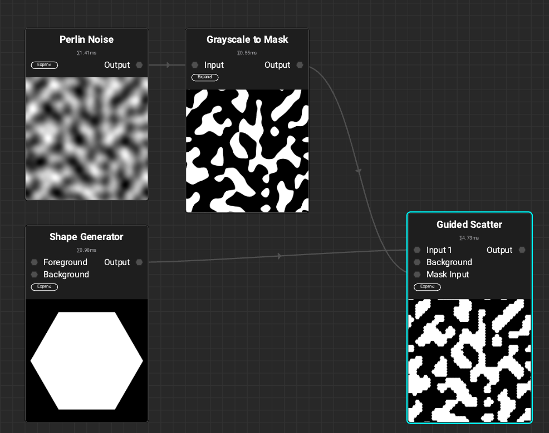Click the Grayscale to Mask input port
Viewport: 549px width, 433px height.
click(195, 65)
